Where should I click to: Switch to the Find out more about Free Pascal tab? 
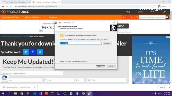coord(46,2)
